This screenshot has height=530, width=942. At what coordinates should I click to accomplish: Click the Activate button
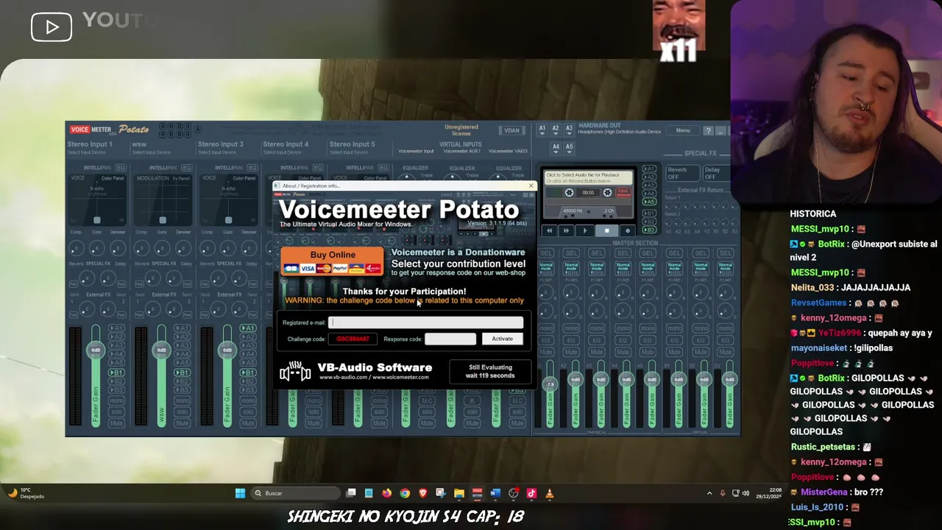[502, 339]
